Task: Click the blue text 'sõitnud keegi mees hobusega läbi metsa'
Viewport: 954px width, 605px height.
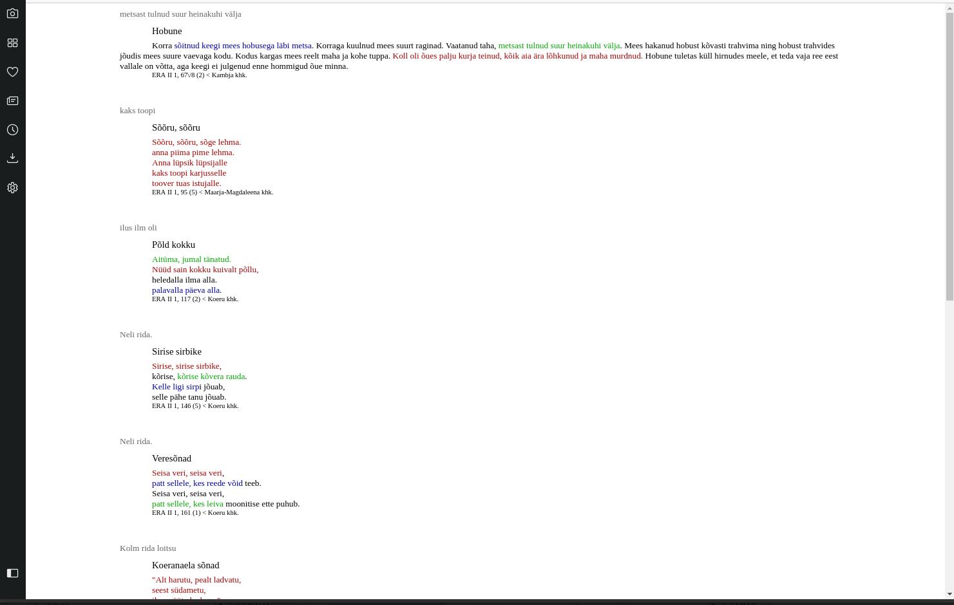Action: point(243,46)
